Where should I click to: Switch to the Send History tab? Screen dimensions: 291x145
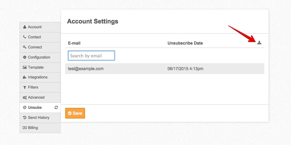pos(39,118)
